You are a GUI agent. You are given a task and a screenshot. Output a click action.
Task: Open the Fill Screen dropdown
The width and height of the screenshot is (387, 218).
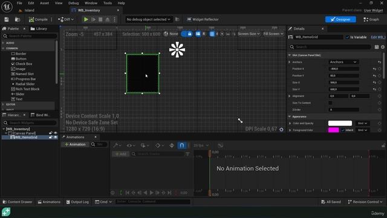click(x=273, y=34)
